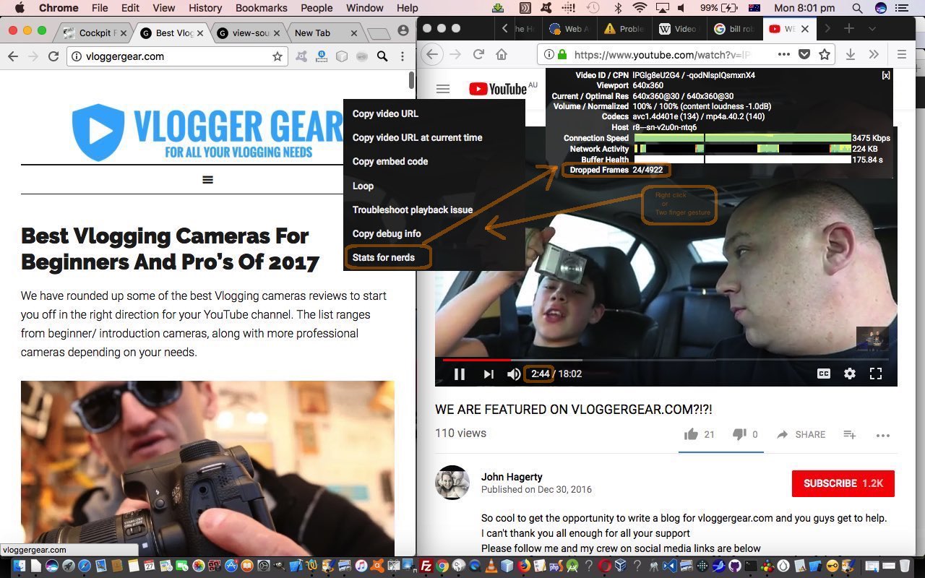The height and width of the screenshot is (578, 925).
Task: Click the Chrome back arrow button
Action: coord(13,56)
